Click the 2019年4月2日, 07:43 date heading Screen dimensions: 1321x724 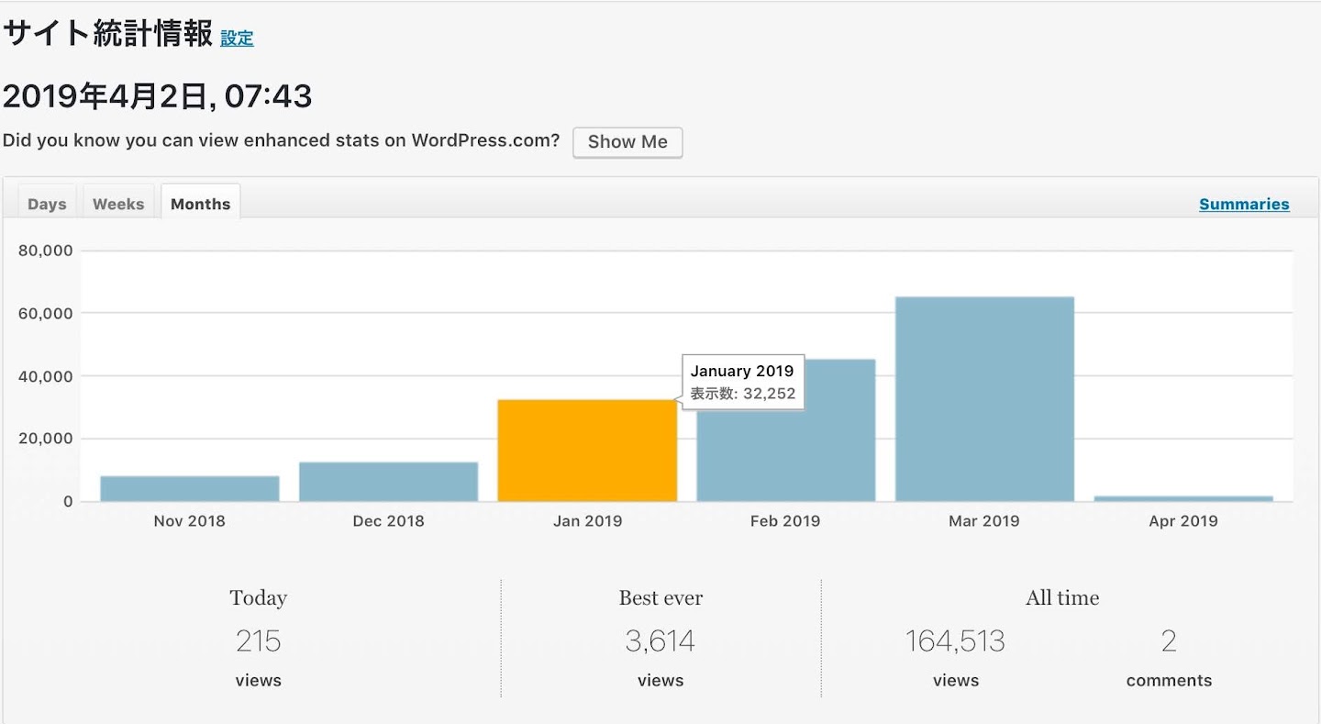click(158, 95)
